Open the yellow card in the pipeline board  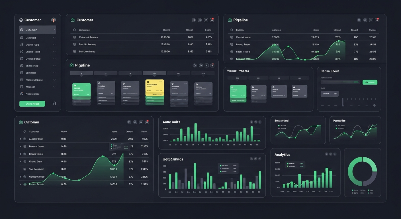155,88
